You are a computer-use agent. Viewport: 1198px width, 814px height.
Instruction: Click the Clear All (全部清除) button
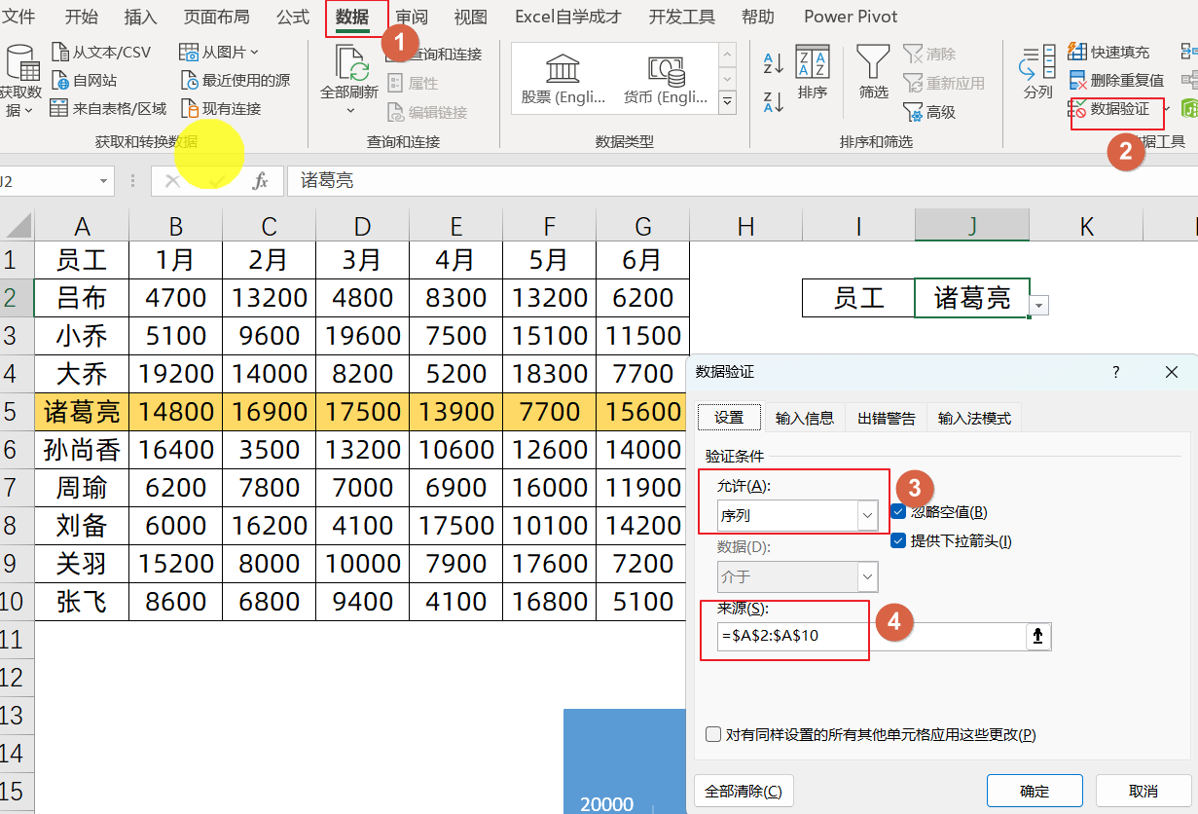click(x=744, y=790)
